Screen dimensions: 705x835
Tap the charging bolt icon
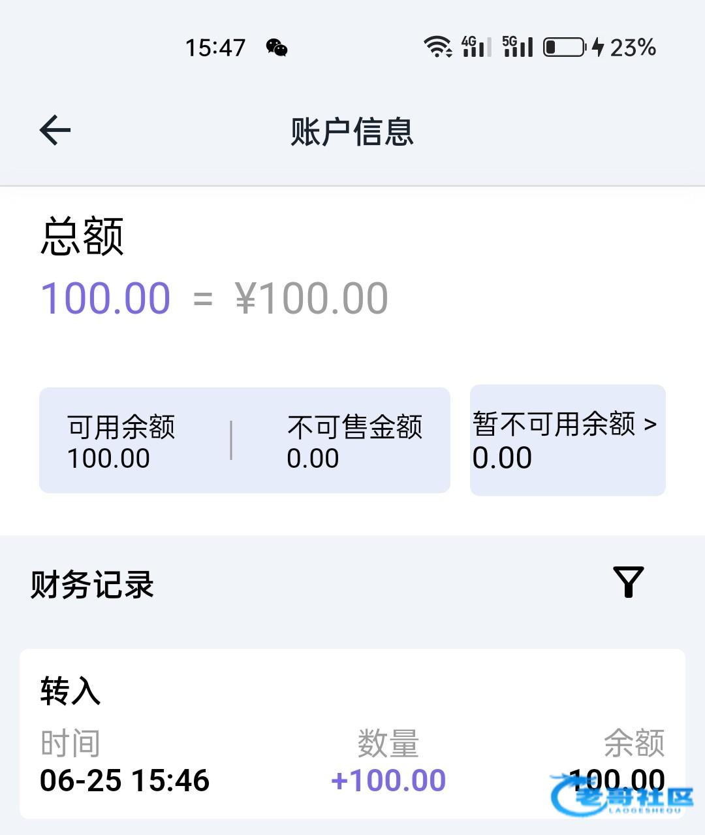click(598, 47)
